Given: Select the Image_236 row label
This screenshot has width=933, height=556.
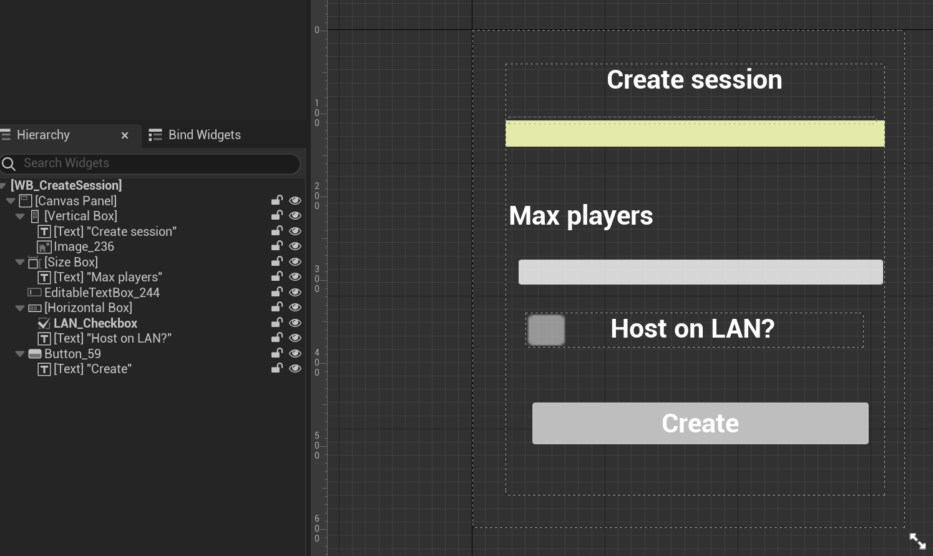Looking at the screenshot, I should 84,246.
